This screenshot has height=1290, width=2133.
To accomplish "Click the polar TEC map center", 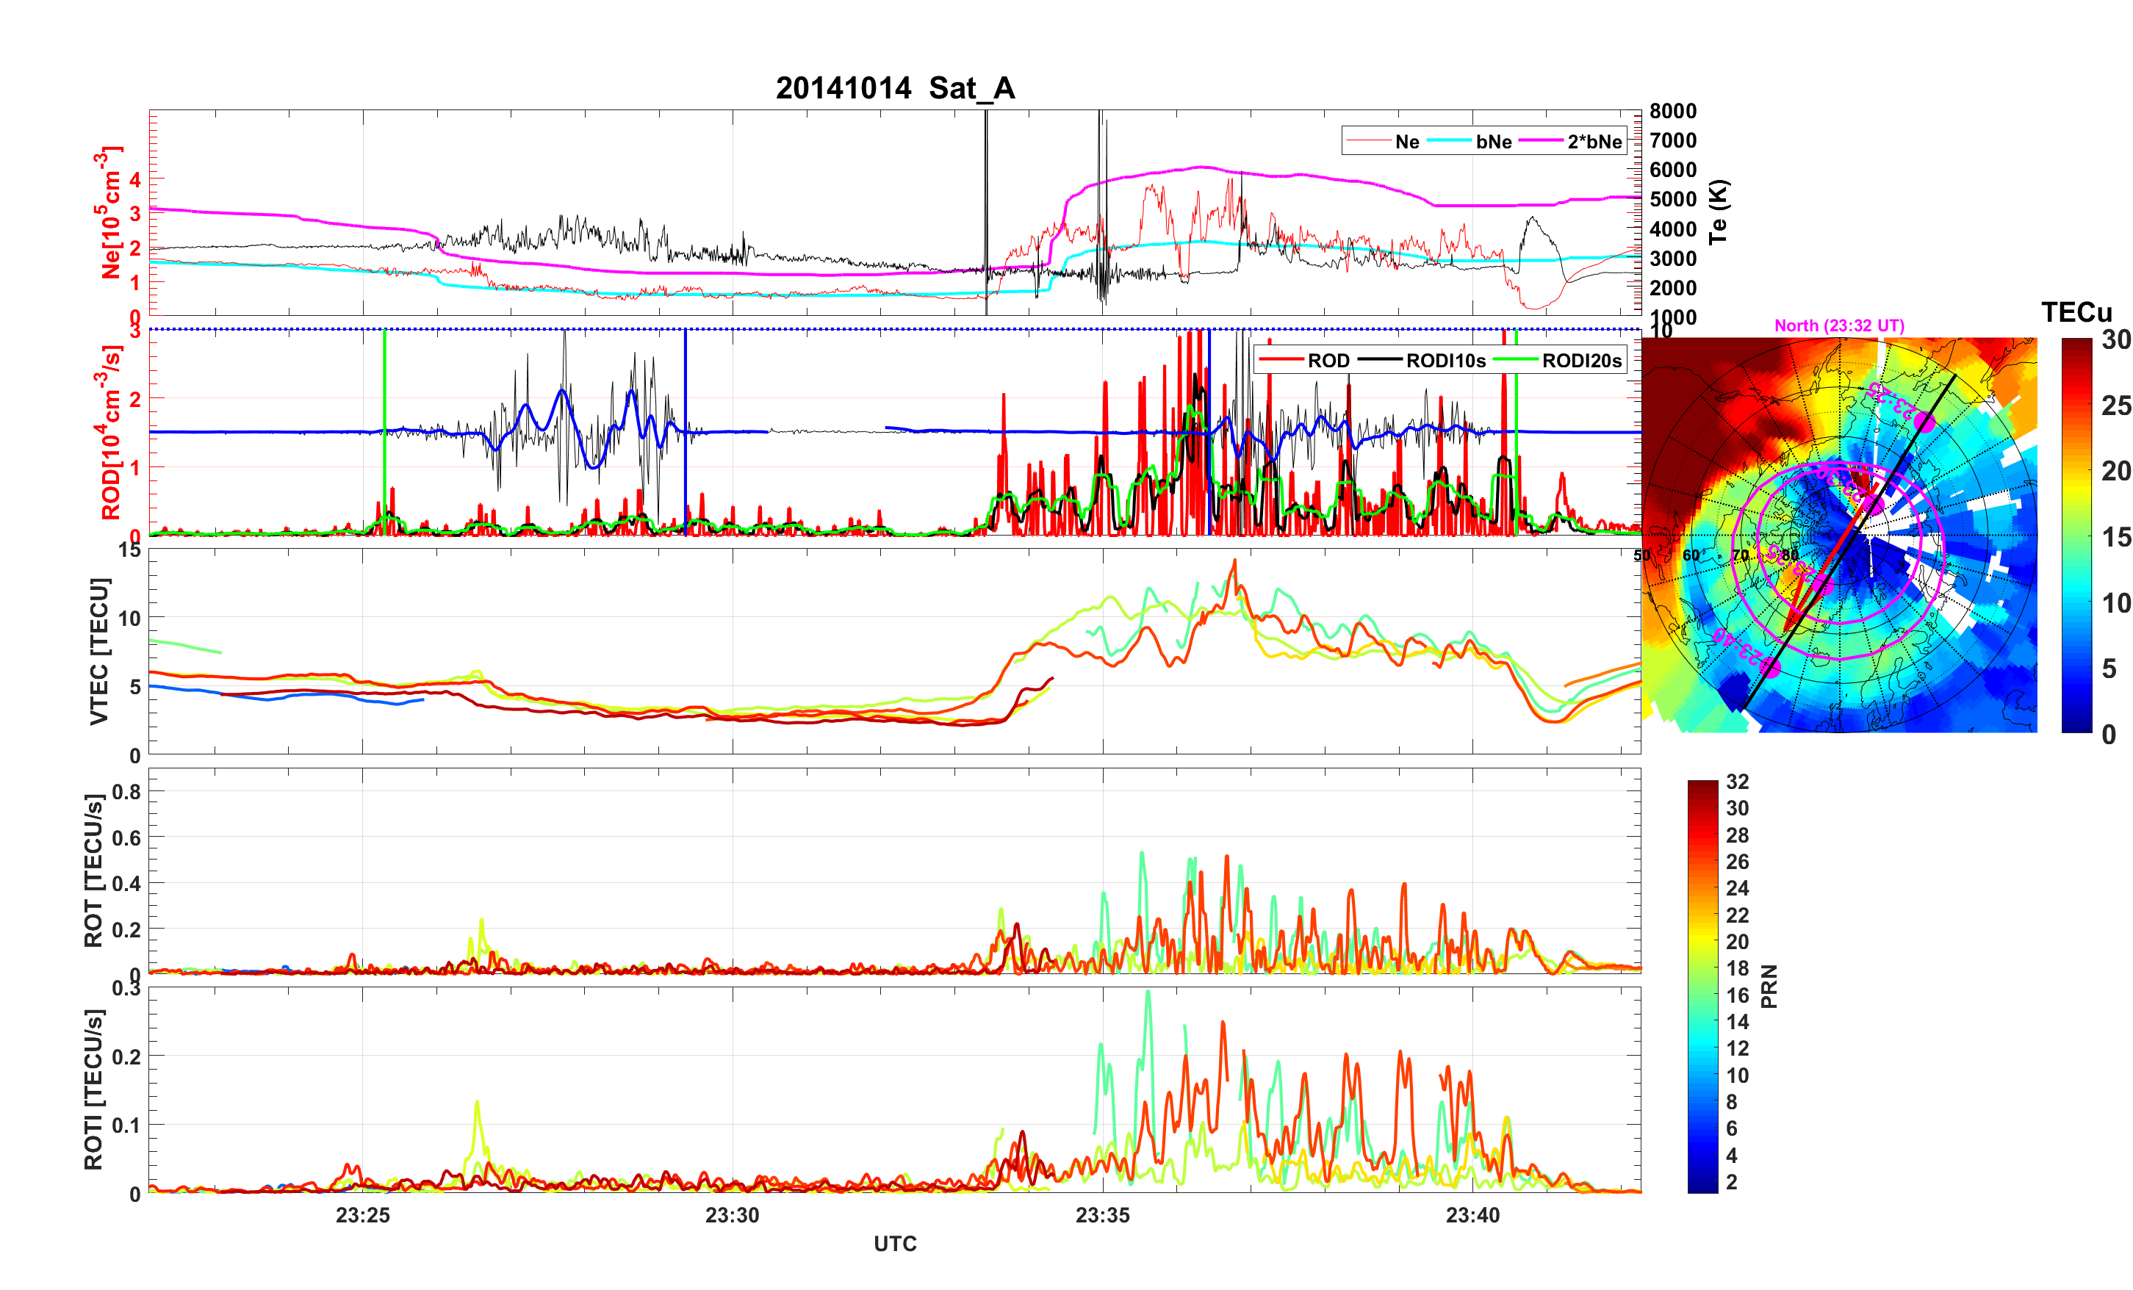I will (x=1840, y=535).
